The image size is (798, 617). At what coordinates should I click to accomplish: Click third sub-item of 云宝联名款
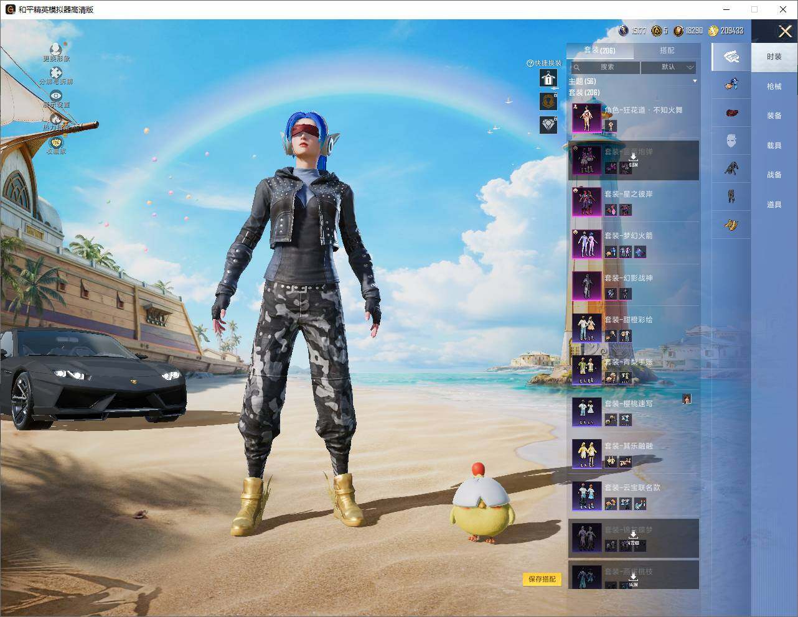[640, 504]
